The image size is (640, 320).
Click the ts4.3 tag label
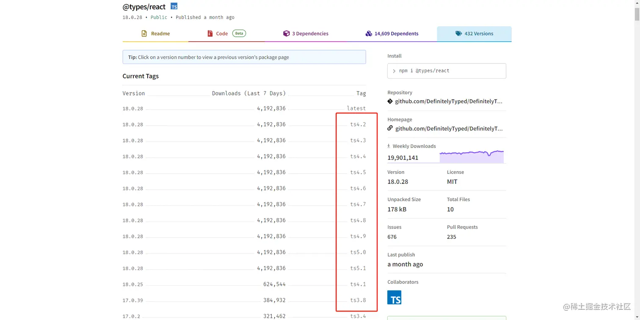pos(358,140)
